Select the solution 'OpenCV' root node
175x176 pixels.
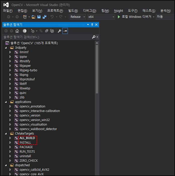click(x=34, y=43)
